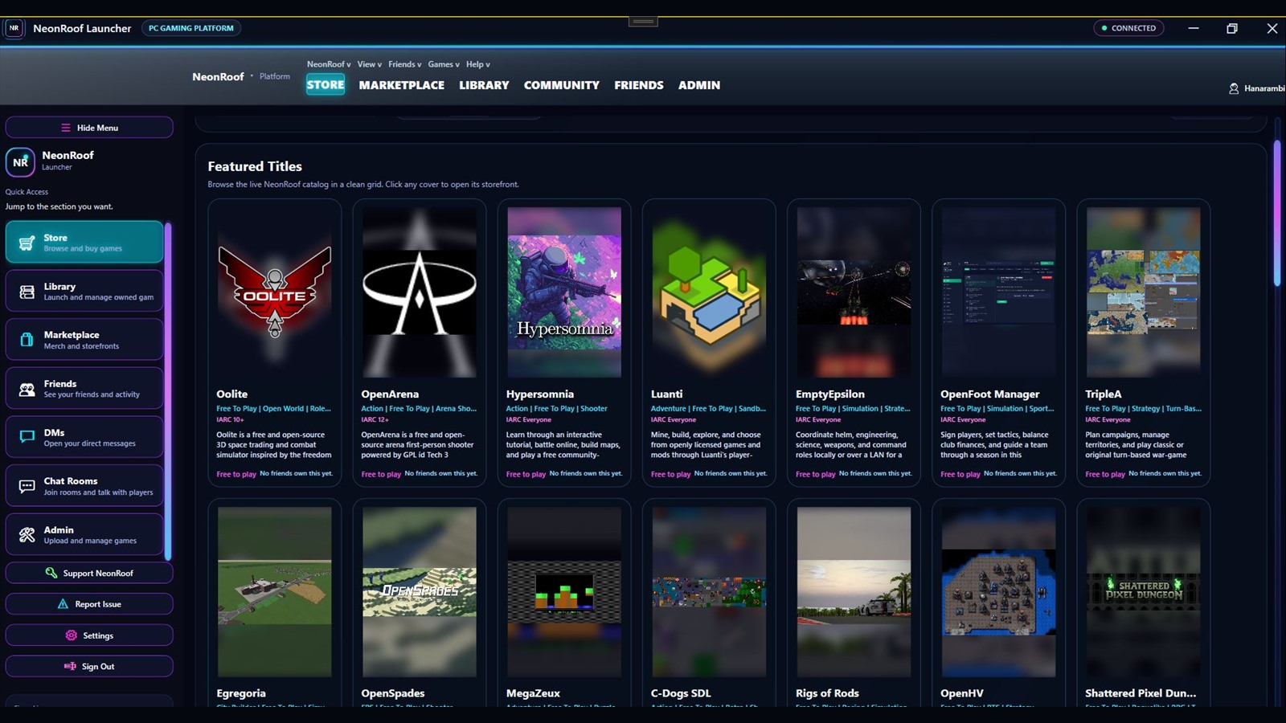Open the Luanti cover image
The height and width of the screenshot is (723, 1286).
pyautogui.click(x=709, y=292)
